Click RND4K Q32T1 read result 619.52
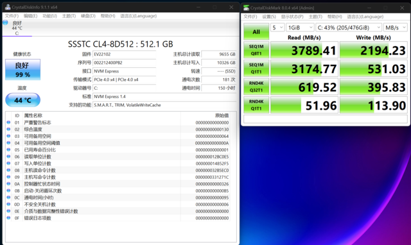The image size is (411, 245). pos(304,87)
